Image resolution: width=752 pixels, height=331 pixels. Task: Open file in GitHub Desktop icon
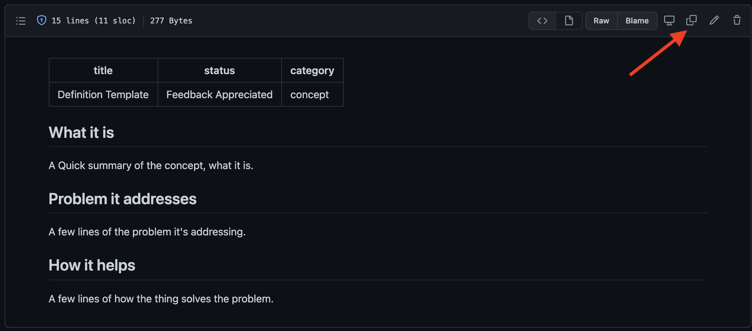(669, 20)
